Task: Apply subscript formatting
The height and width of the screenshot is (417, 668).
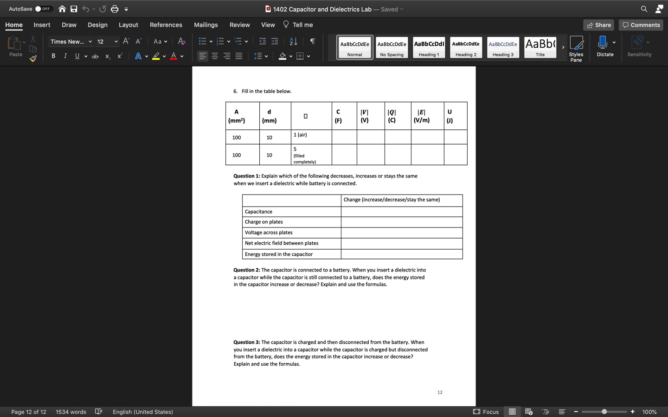Action: tap(108, 56)
